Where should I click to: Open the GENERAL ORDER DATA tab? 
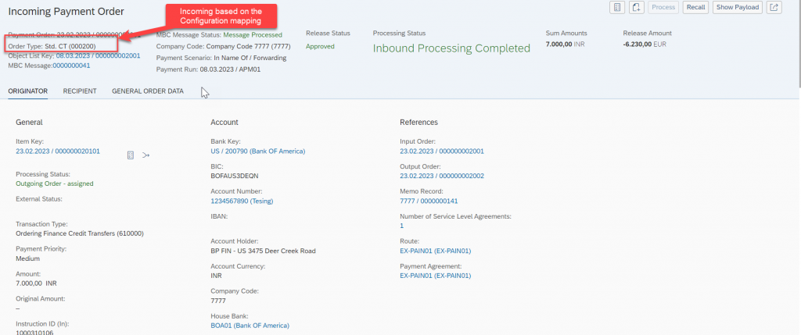148,91
